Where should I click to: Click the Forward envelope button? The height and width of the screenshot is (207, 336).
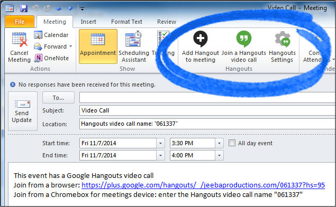(x=50, y=46)
